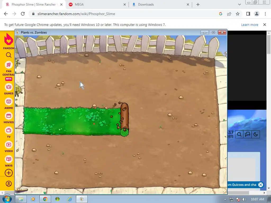Dismiss the Quizzes and chat banner
Viewport: 271px width, 203px height.
click(x=261, y=185)
